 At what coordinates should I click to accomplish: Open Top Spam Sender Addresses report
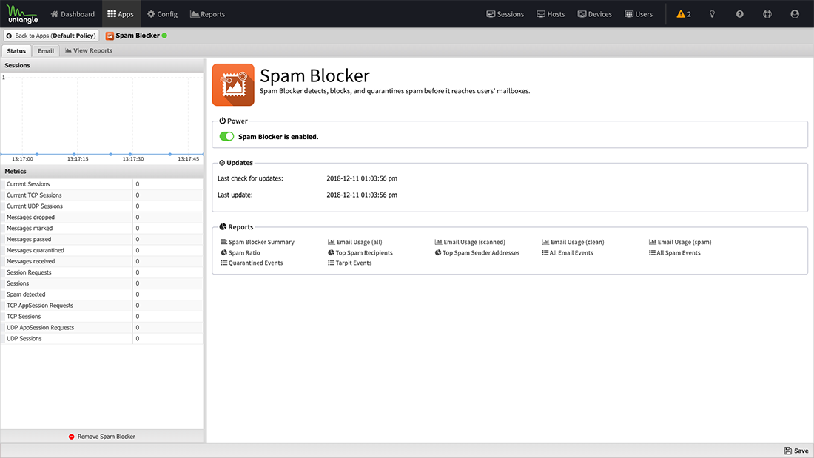coord(477,253)
